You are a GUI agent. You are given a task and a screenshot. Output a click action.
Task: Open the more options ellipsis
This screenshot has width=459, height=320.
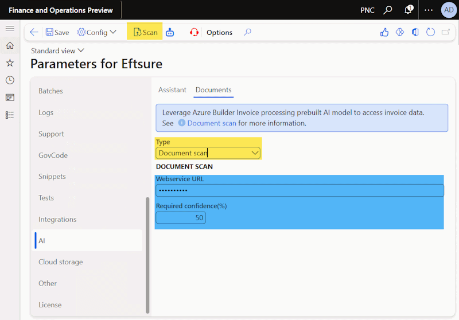coord(429,10)
